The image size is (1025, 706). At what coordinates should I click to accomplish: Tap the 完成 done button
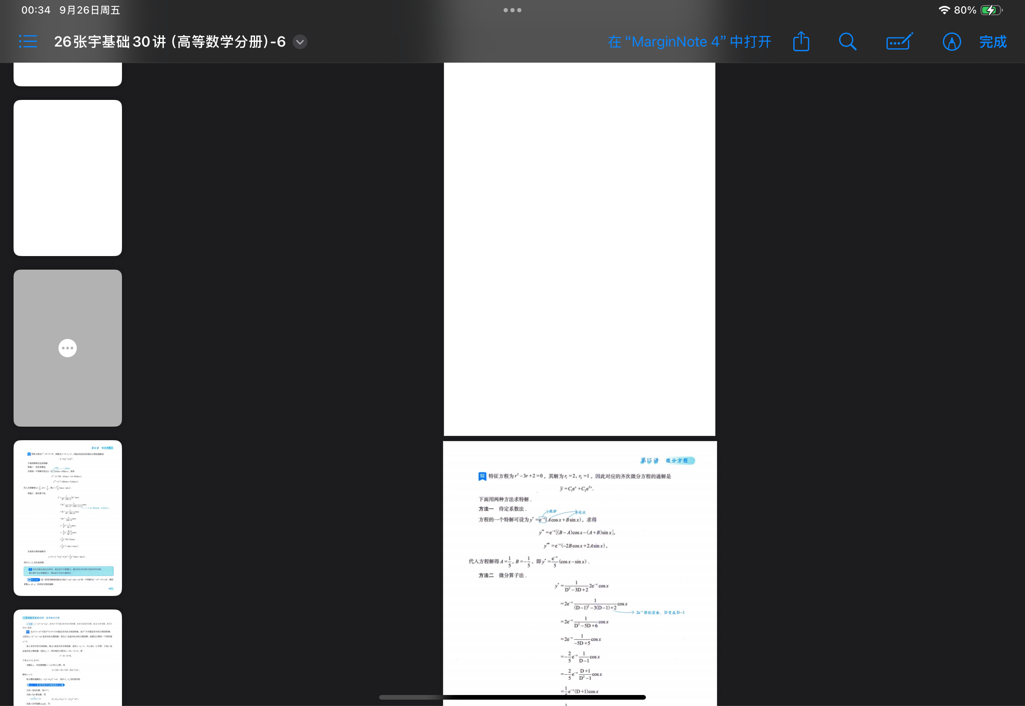(x=993, y=42)
